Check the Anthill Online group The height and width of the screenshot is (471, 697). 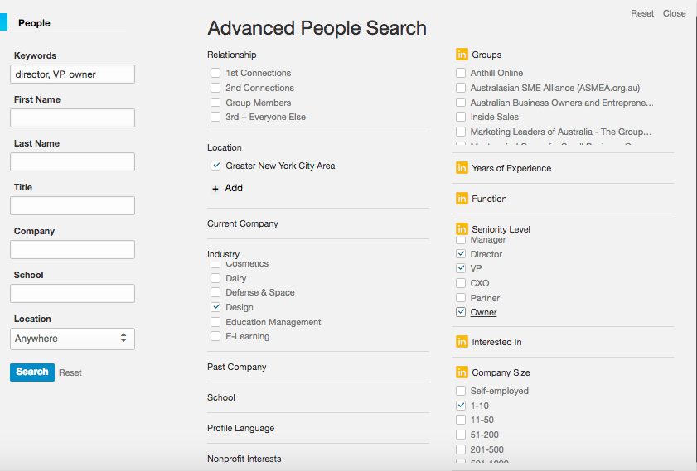[x=461, y=73]
